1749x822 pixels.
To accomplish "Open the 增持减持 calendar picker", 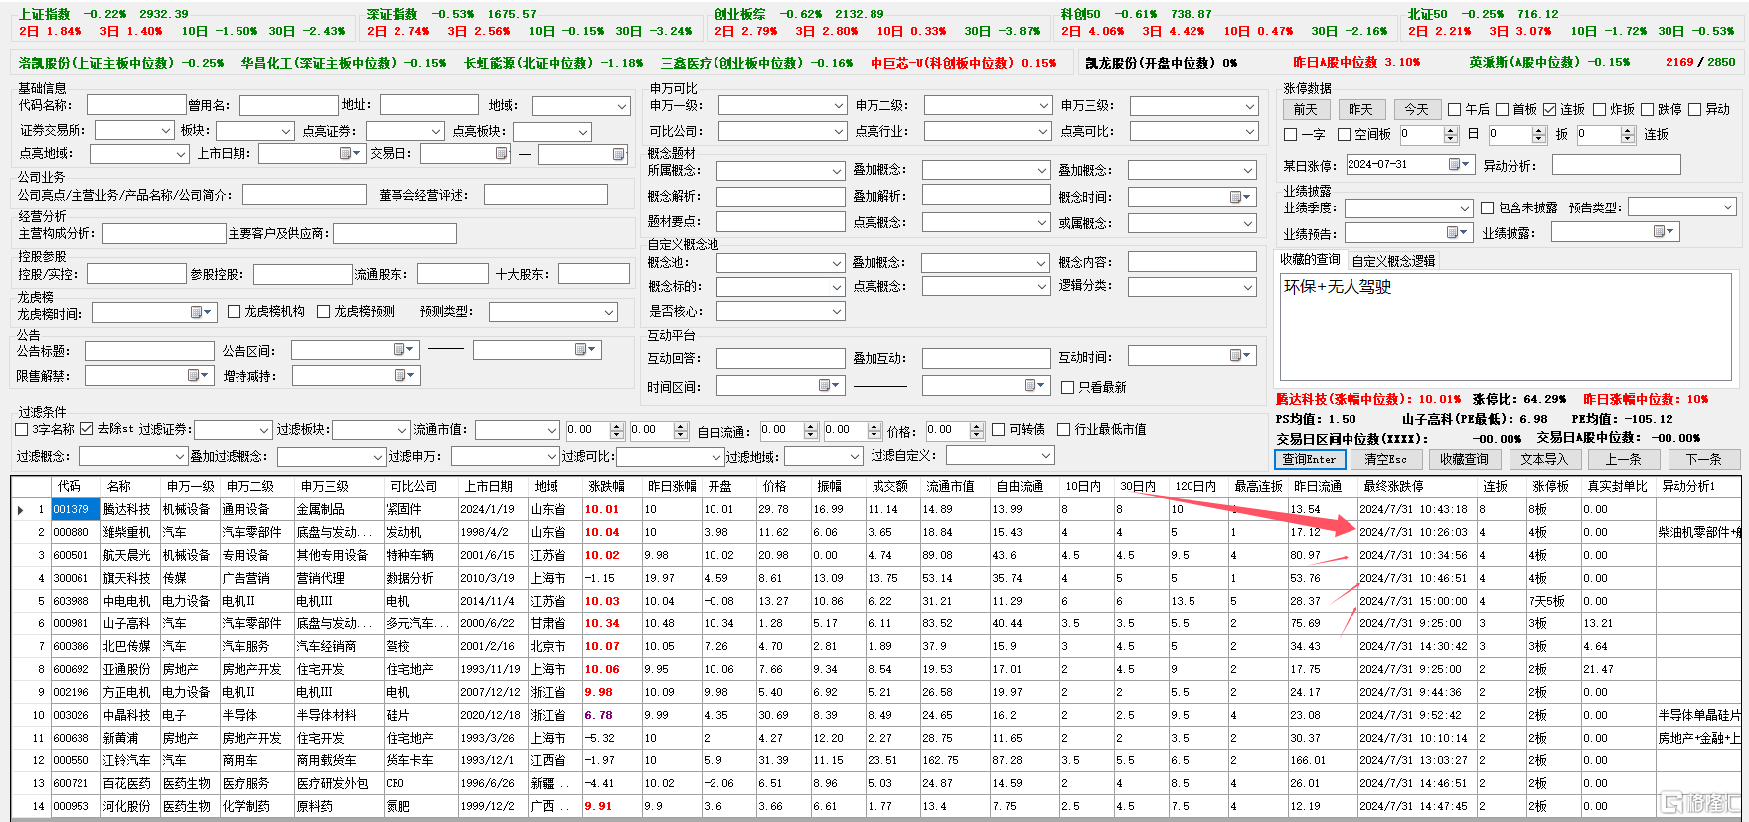I will click(x=403, y=375).
